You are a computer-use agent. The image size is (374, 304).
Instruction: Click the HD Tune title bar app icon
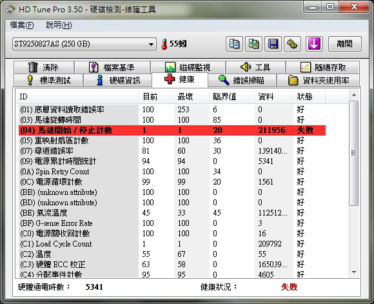(11, 10)
